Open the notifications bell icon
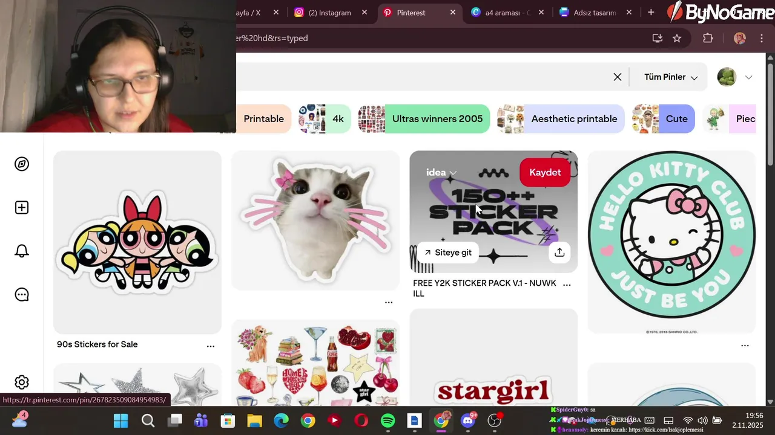Image resolution: width=775 pixels, height=435 pixels. [x=22, y=251]
